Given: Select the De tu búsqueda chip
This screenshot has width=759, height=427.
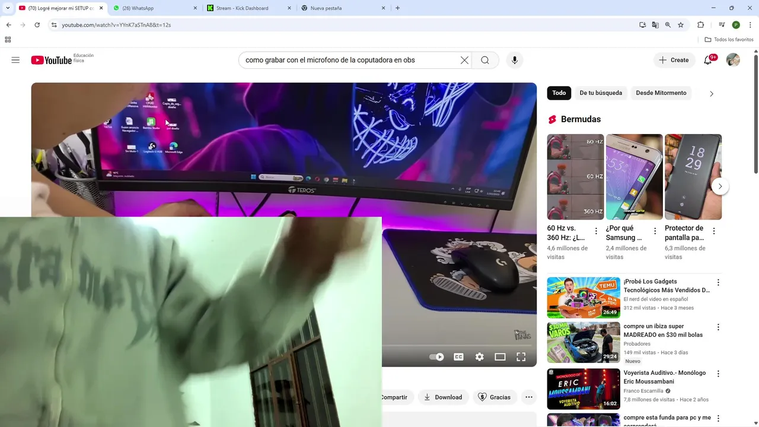Looking at the screenshot, I should [x=601, y=93].
